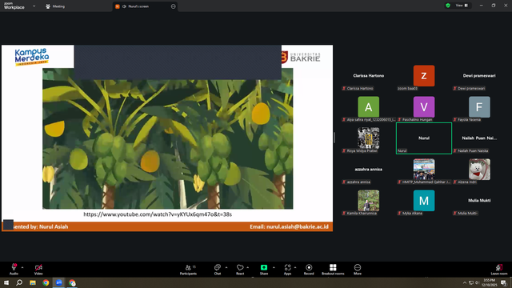The image size is (512, 288).
Task: Open Windows taskbar search
Action: click(19, 282)
